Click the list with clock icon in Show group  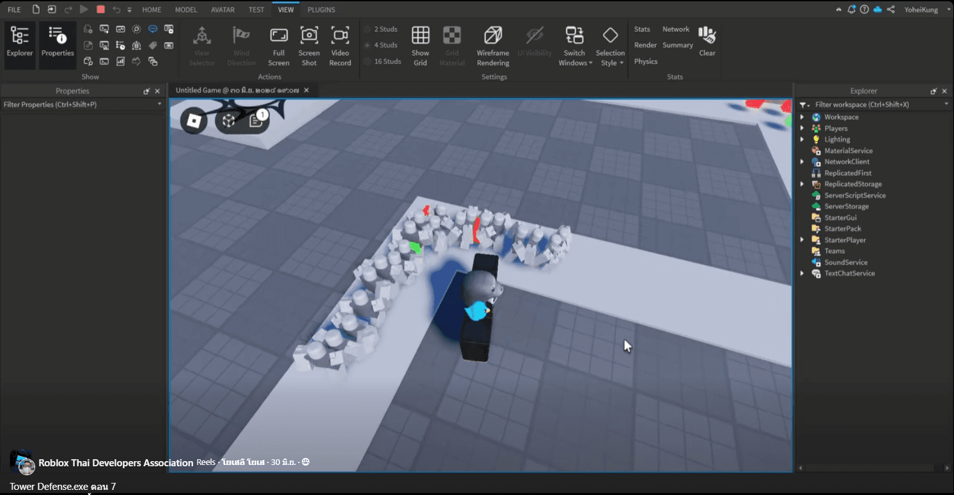pyautogui.click(x=120, y=45)
